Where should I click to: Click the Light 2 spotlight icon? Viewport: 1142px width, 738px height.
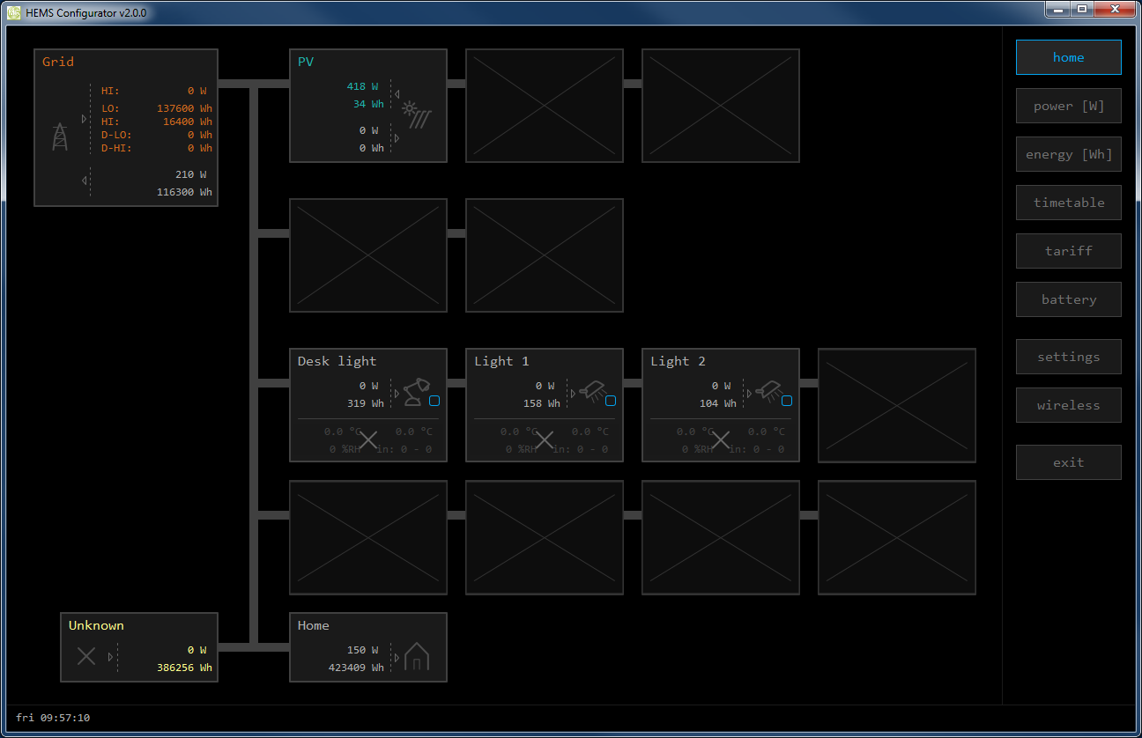[768, 390]
